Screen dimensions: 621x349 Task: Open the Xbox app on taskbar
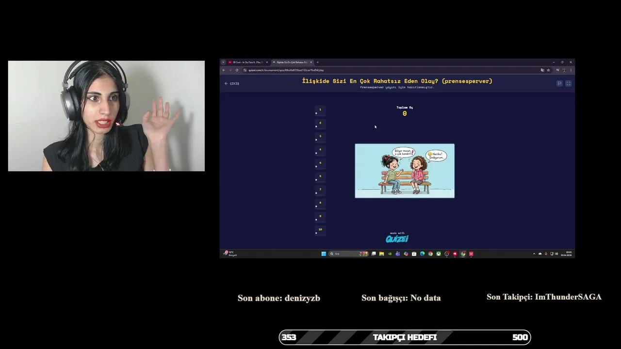[x=439, y=254]
